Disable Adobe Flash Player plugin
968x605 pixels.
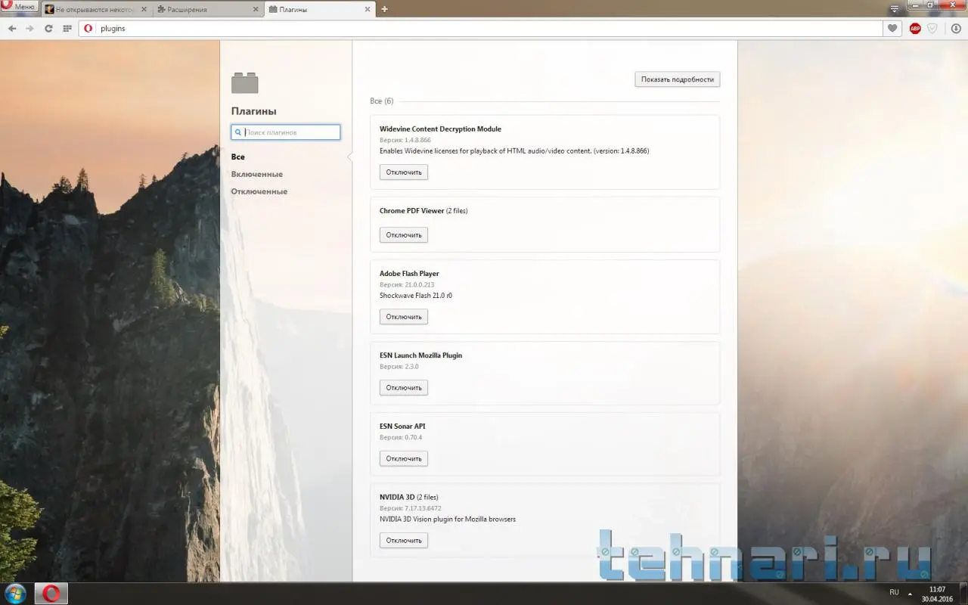pyautogui.click(x=404, y=317)
